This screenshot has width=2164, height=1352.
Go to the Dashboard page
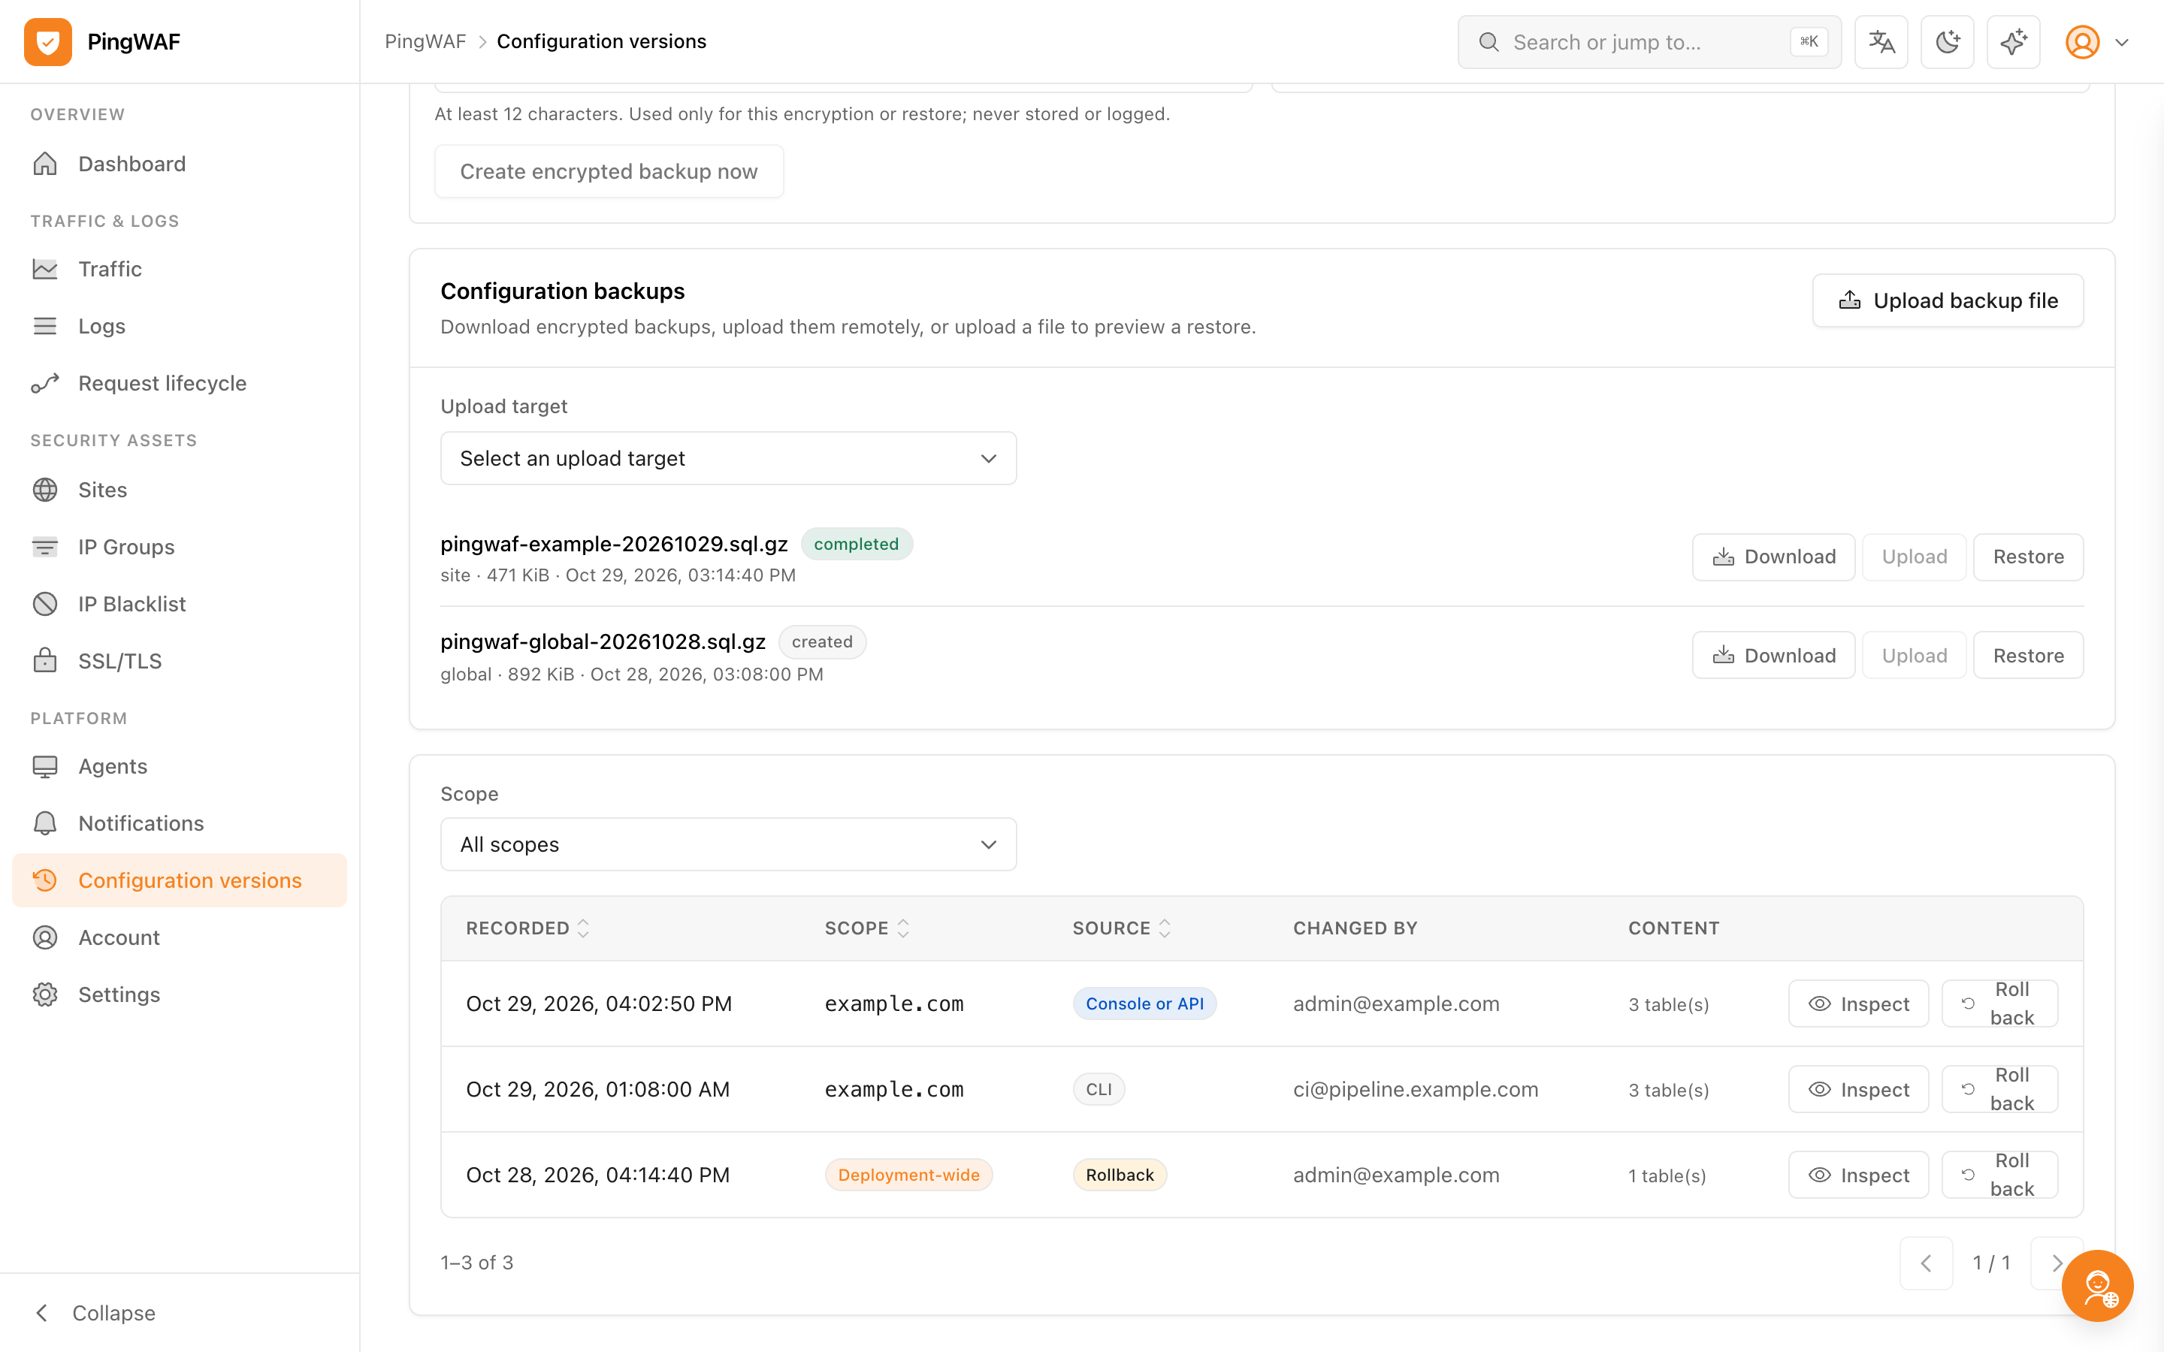pyautogui.click(x=180, y=164)
